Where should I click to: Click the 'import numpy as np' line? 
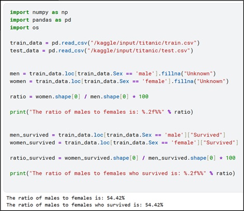click(x=39, y=12)
